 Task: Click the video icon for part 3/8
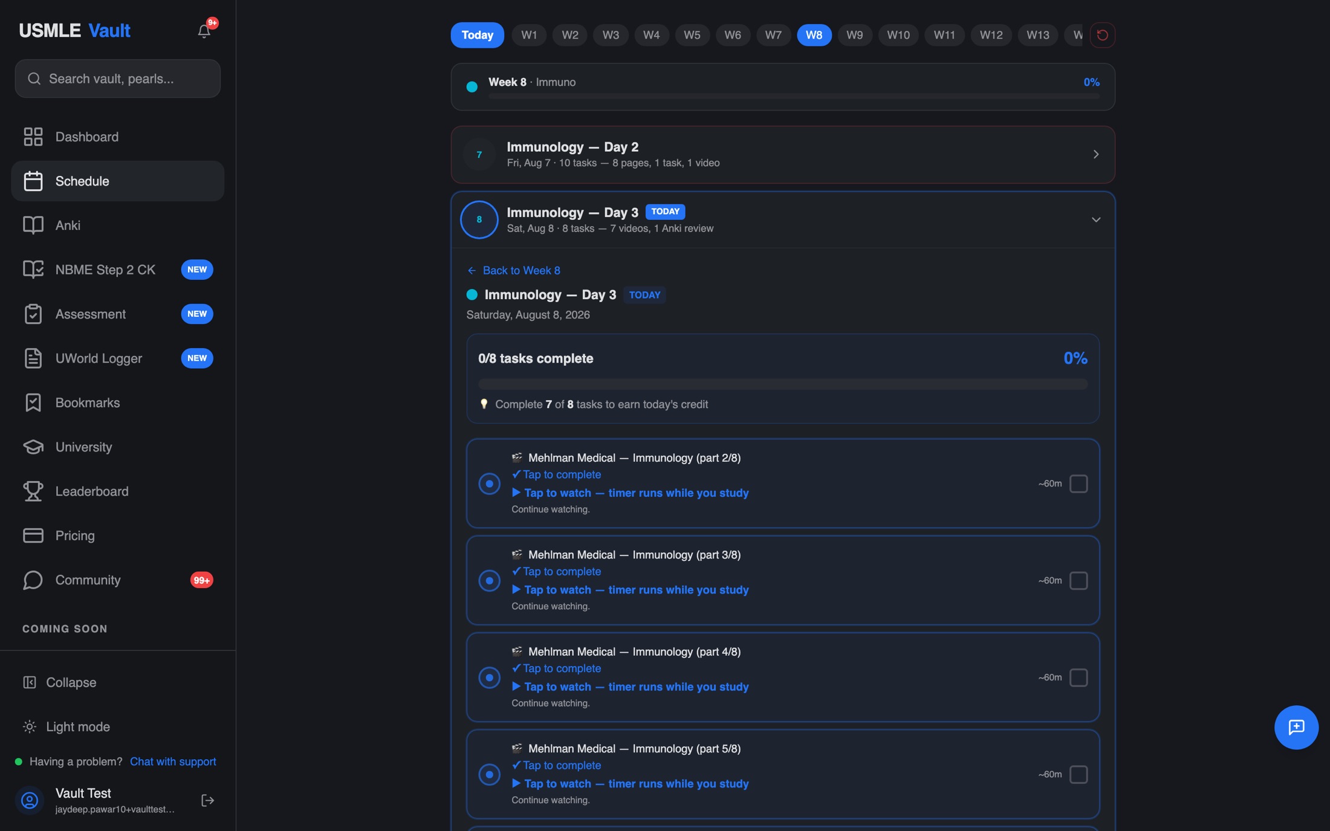517,554
